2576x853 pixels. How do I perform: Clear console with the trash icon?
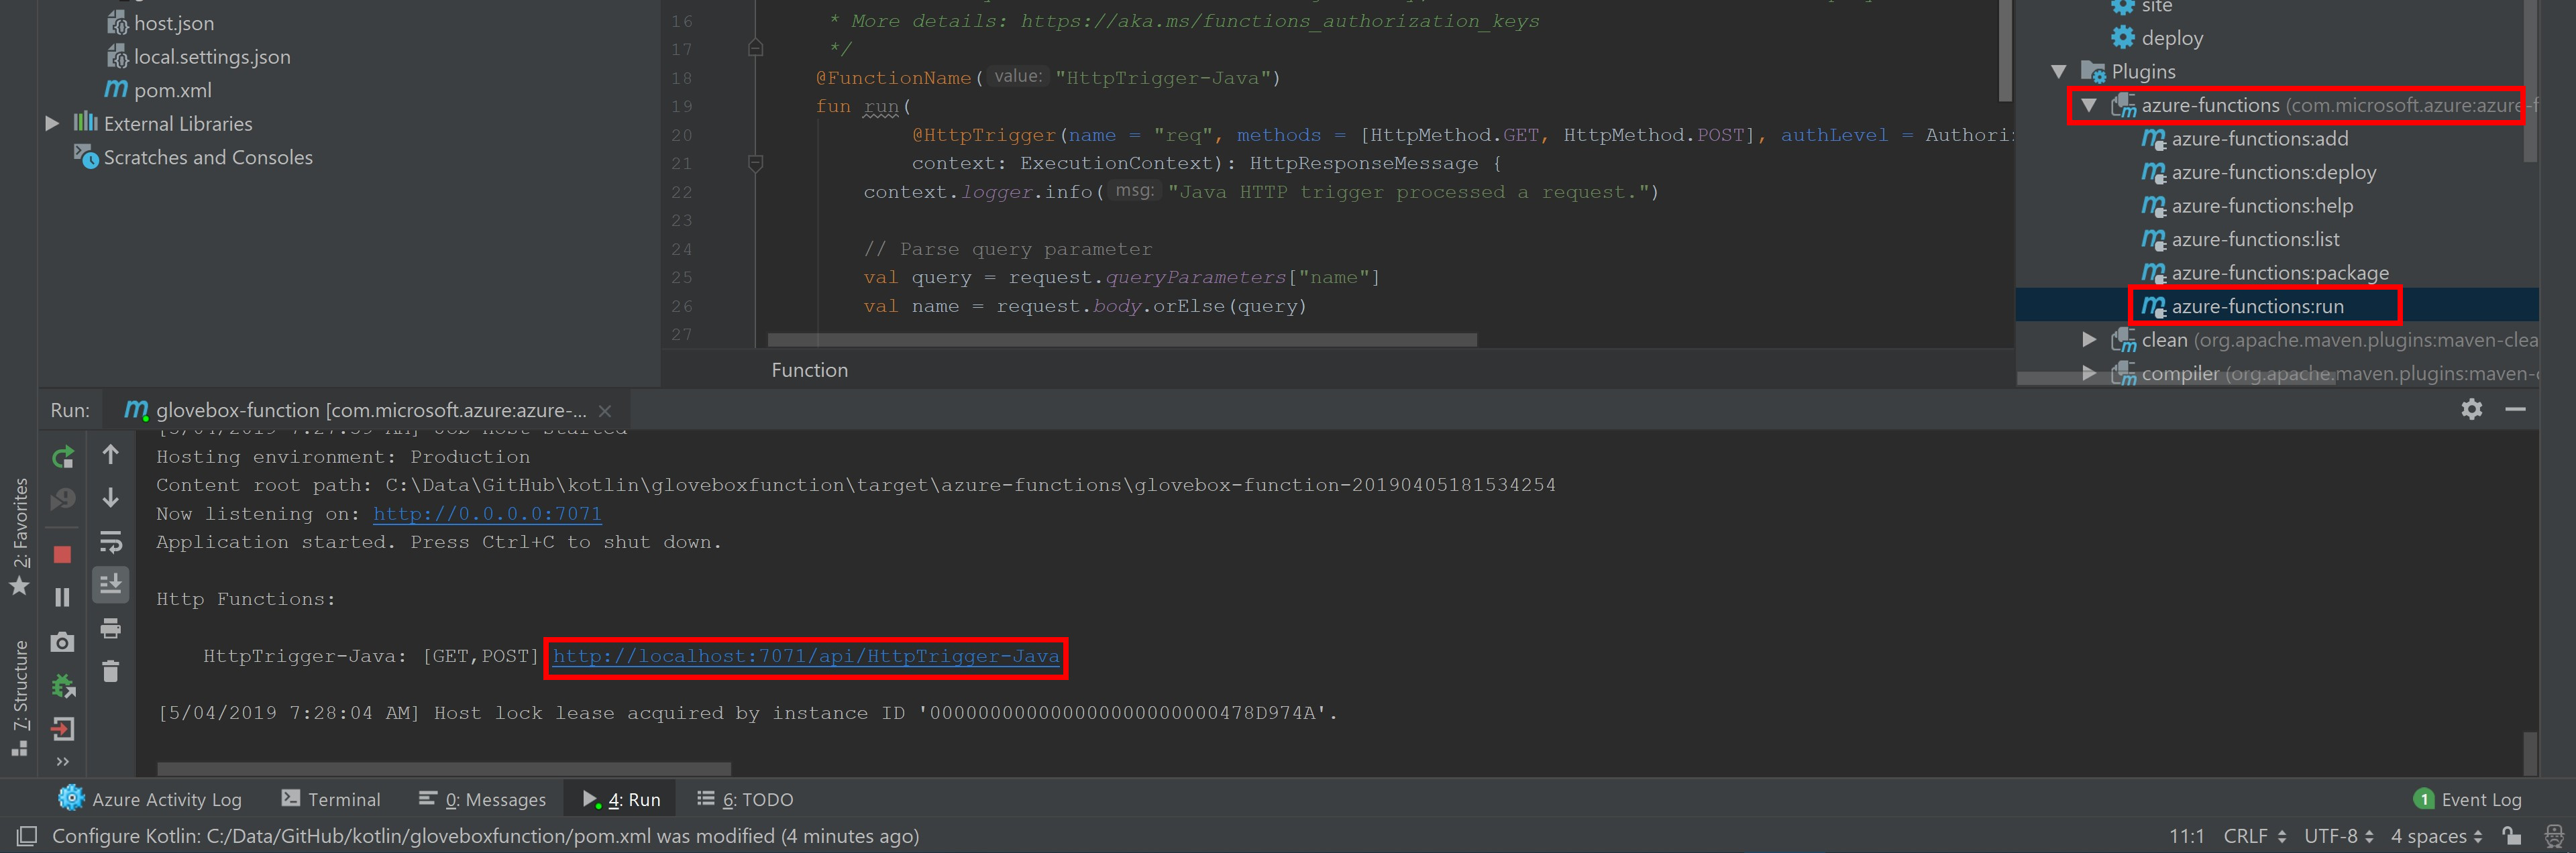pos(111,671)
